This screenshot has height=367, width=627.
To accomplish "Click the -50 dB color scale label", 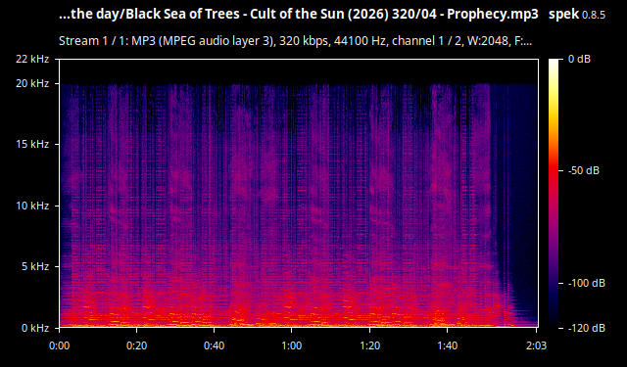I will coord(584,171).
